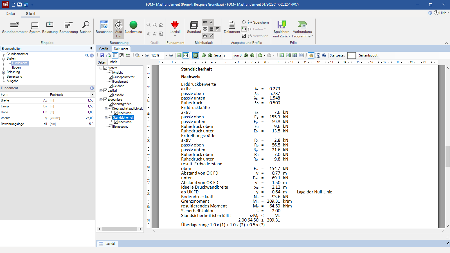Go to first page of document
This screenshot has width=450, height=253.
coord(204,55)
